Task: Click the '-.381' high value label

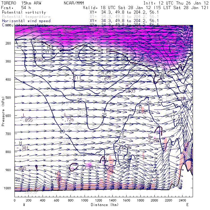Action: click(x=22, y=148)
